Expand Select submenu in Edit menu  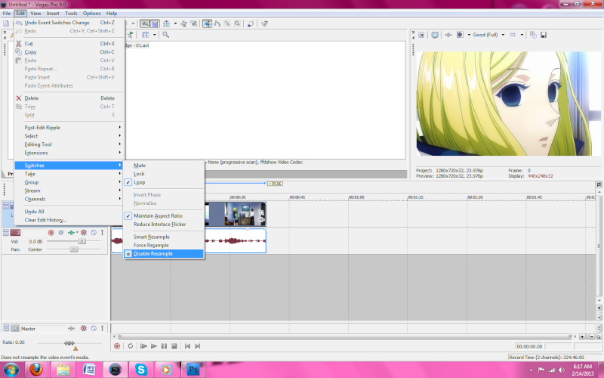coord(69,136)
